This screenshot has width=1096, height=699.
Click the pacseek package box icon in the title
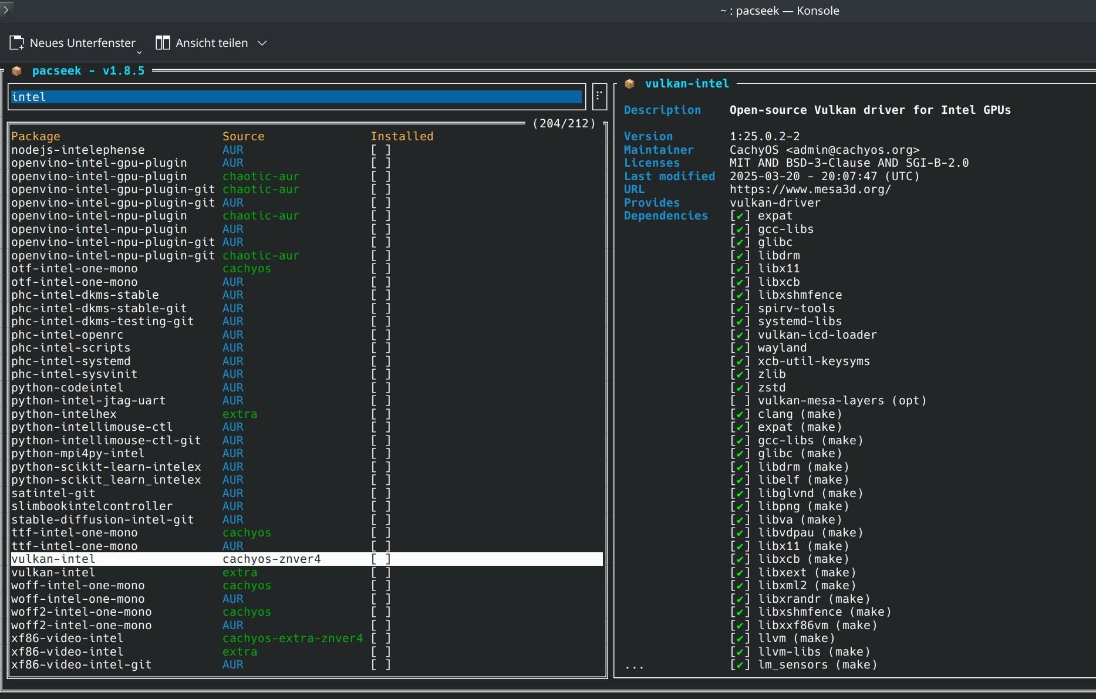click(17, 71)
